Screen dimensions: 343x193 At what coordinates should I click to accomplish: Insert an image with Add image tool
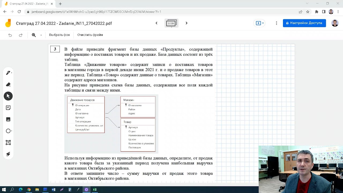pos(8,119)
